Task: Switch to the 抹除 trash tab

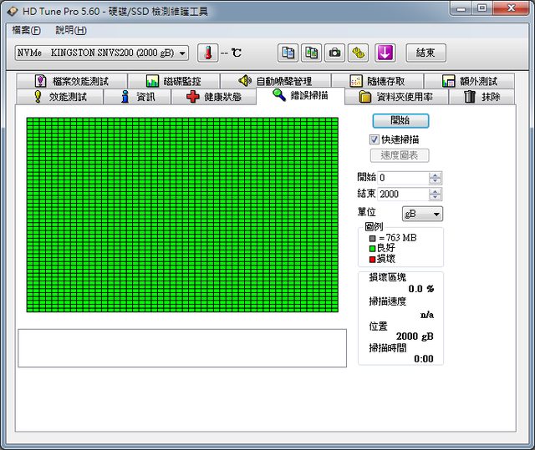Action: [481, 97]
